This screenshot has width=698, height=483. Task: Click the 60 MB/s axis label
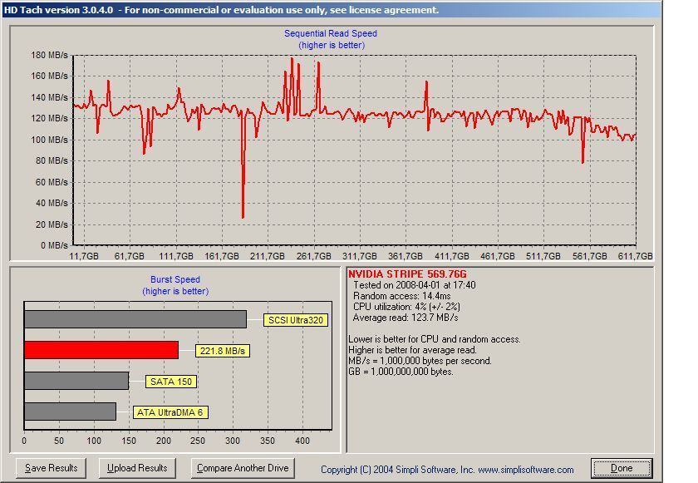pyautogui.click(x=52, y=182)
